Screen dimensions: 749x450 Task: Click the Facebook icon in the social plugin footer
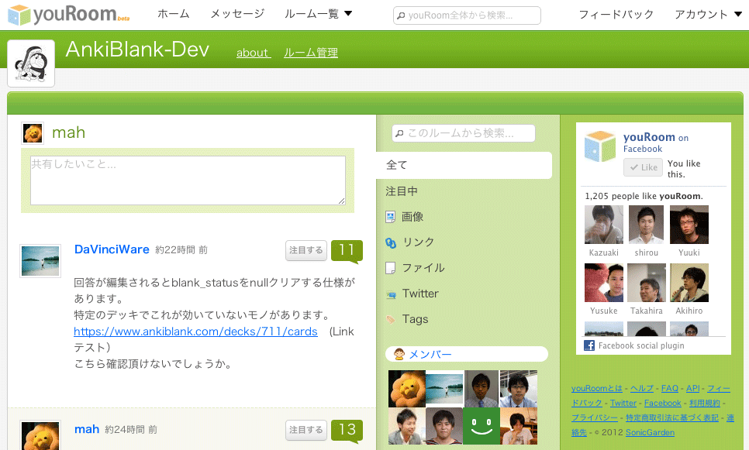tap(589, 345)
